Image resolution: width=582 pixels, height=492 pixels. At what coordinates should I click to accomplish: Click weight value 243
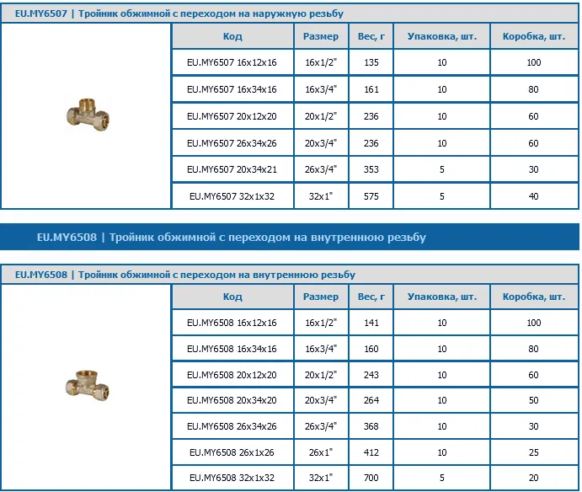[371, 375]
